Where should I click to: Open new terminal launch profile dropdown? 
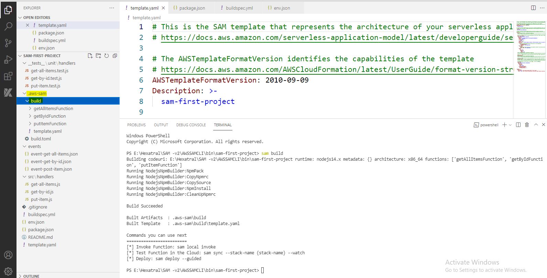tap(510, 125)
